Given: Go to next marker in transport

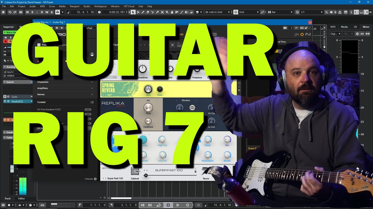Looking at the screenshot, I should pos(150,205).
